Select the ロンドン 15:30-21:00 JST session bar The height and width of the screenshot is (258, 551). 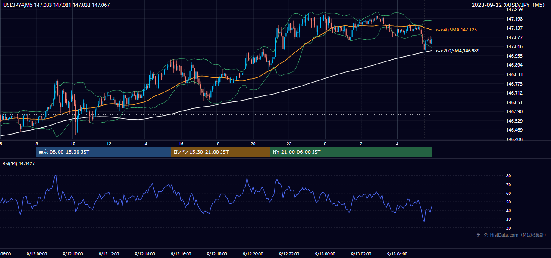221,152
